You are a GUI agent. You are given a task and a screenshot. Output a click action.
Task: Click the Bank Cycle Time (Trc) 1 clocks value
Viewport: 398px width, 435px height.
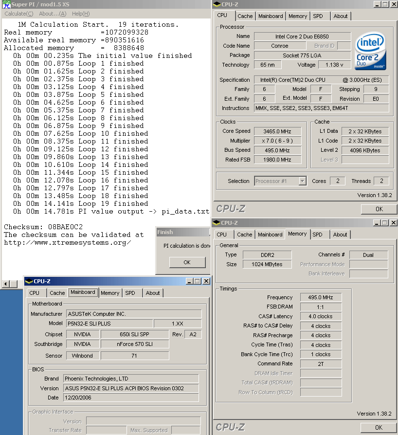[321, 354]
